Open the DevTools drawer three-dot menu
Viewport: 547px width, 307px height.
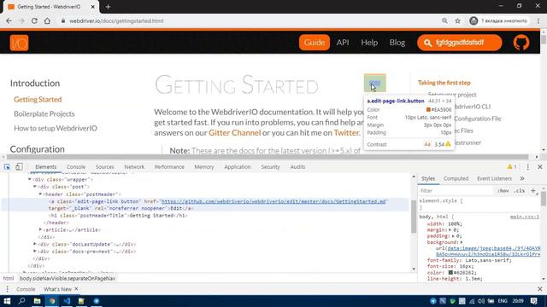[8, 289]
